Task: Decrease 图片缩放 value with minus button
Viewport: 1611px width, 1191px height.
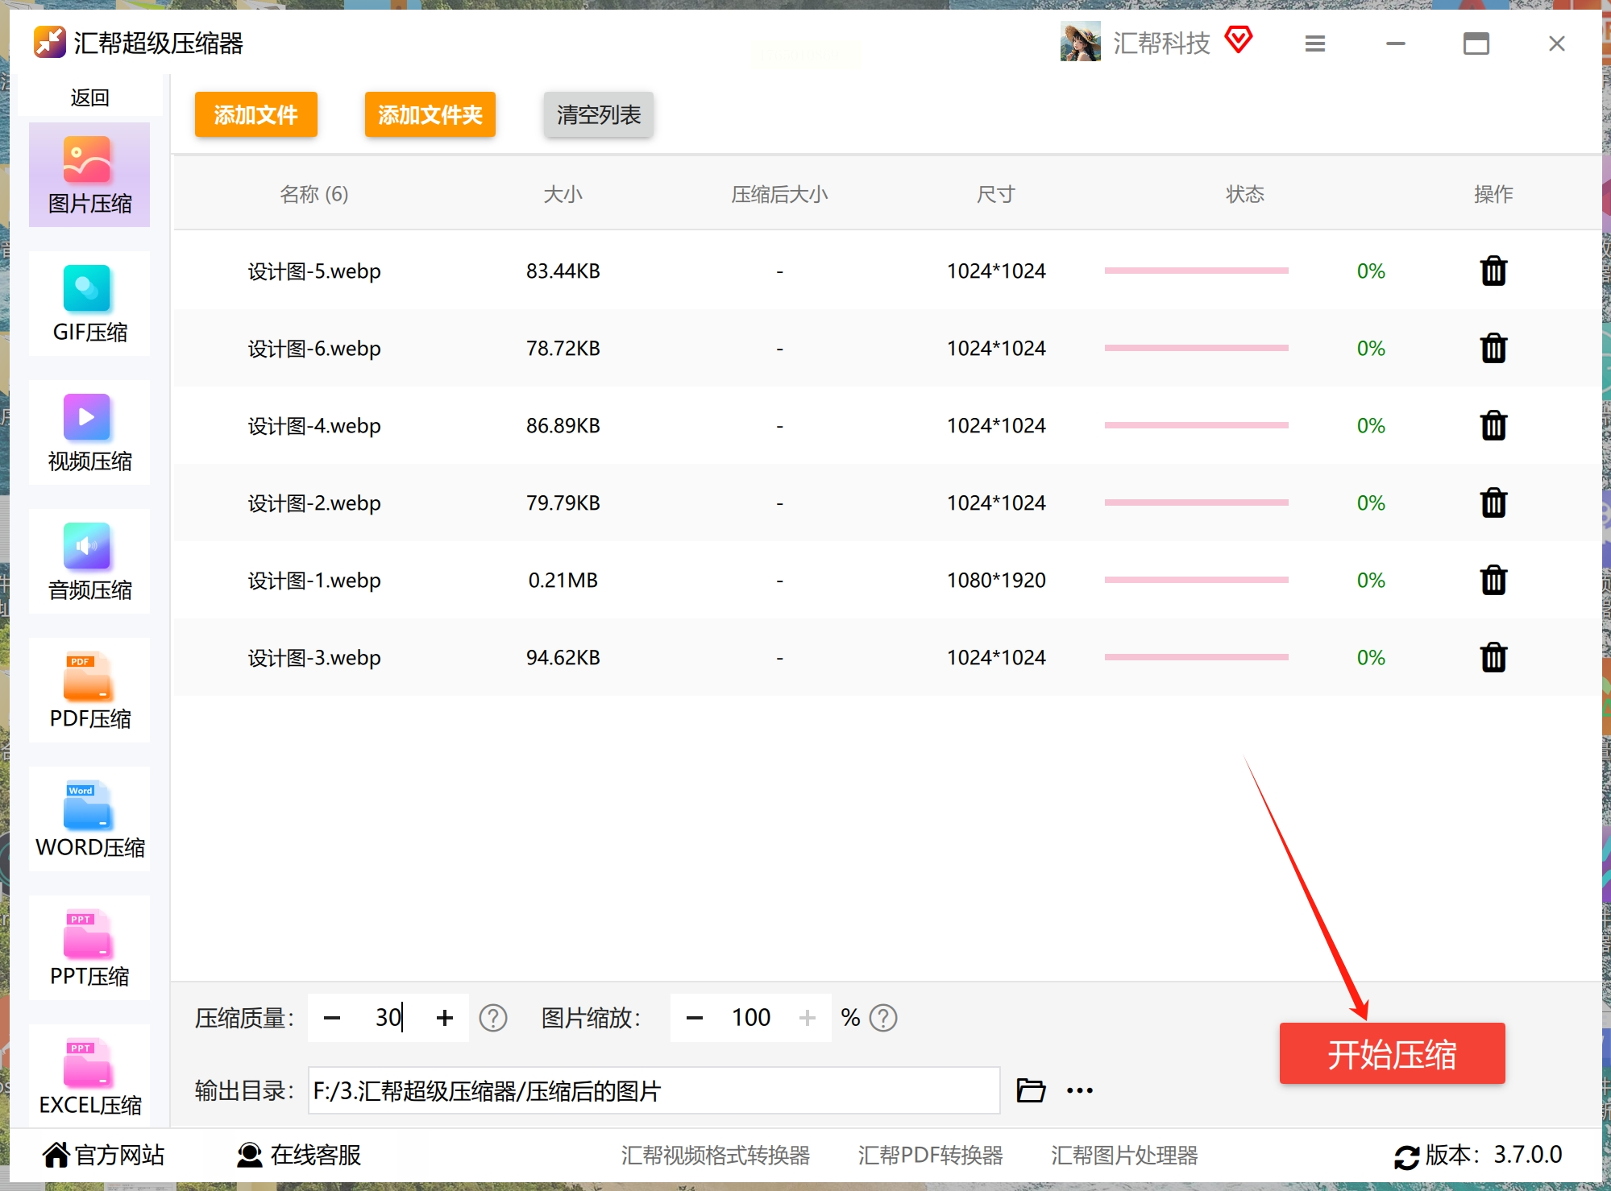Action: (694, 1018)
